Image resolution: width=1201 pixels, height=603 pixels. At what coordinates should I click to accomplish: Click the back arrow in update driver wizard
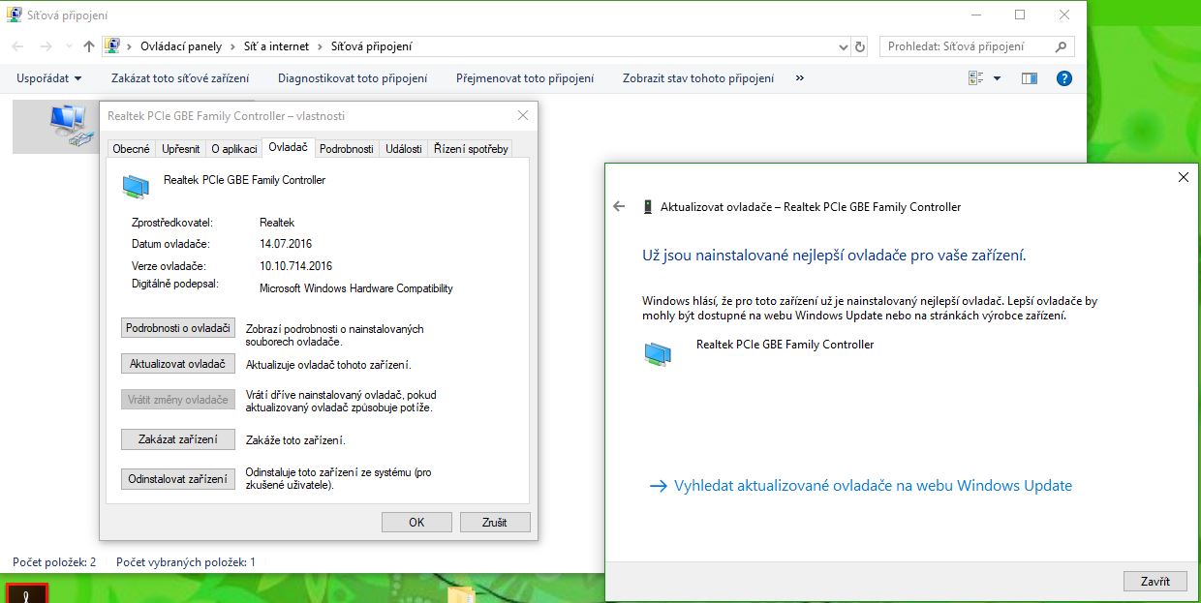620,207
